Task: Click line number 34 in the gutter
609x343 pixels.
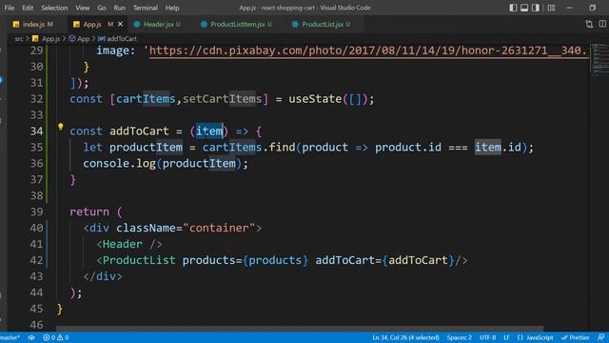Action: coord(36,131)
